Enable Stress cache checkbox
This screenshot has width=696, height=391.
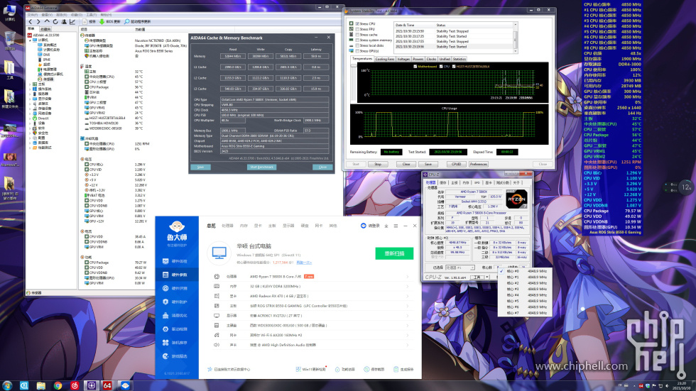point(357,35)
